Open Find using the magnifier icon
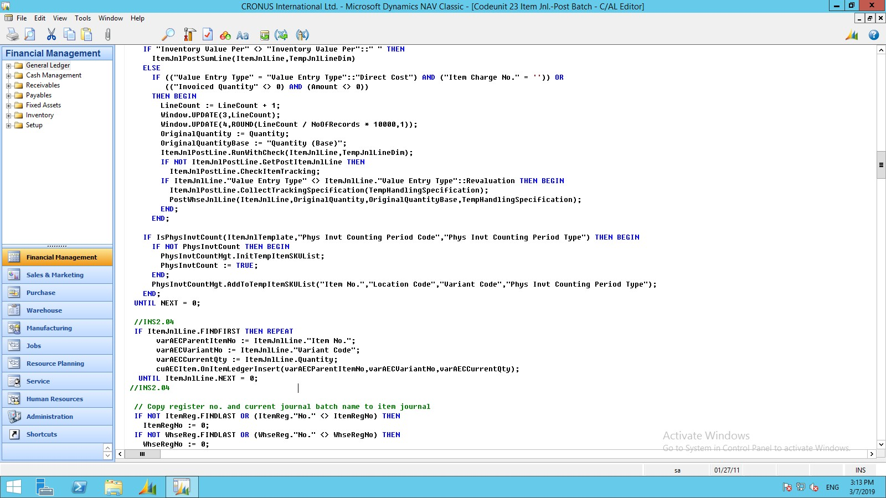This screenshot has width=886, height=498. point(168,34)
